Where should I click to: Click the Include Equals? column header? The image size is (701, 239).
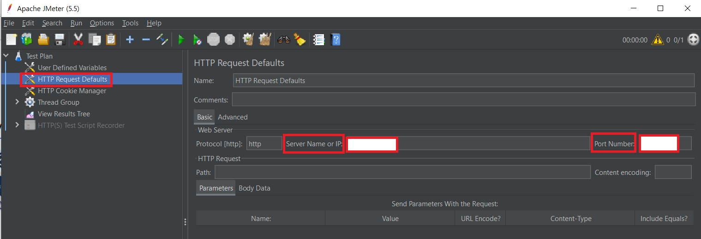664,218
